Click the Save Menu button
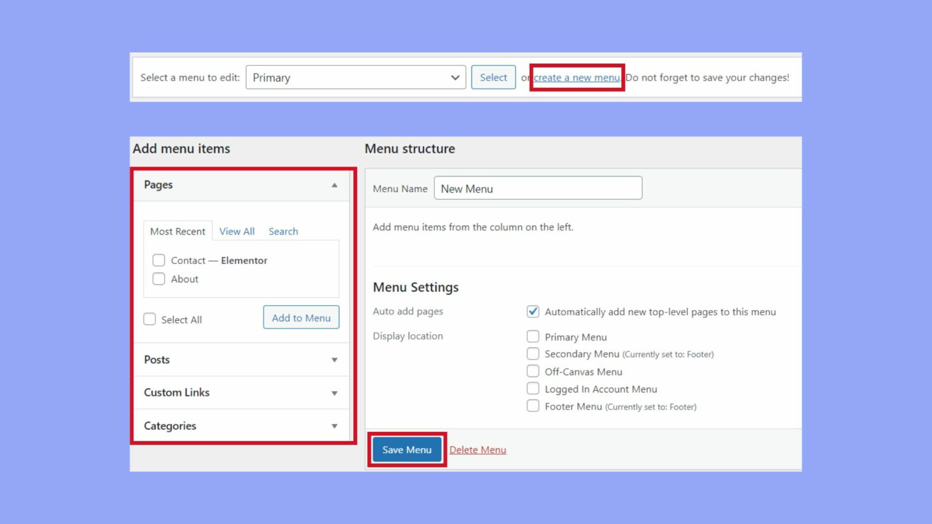The image size is (932, 524). (406, 449)
